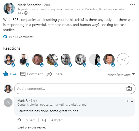Open the post options three-dot menu
The width and height of the screenshot is (139, 131).
[x=132, y=4]
